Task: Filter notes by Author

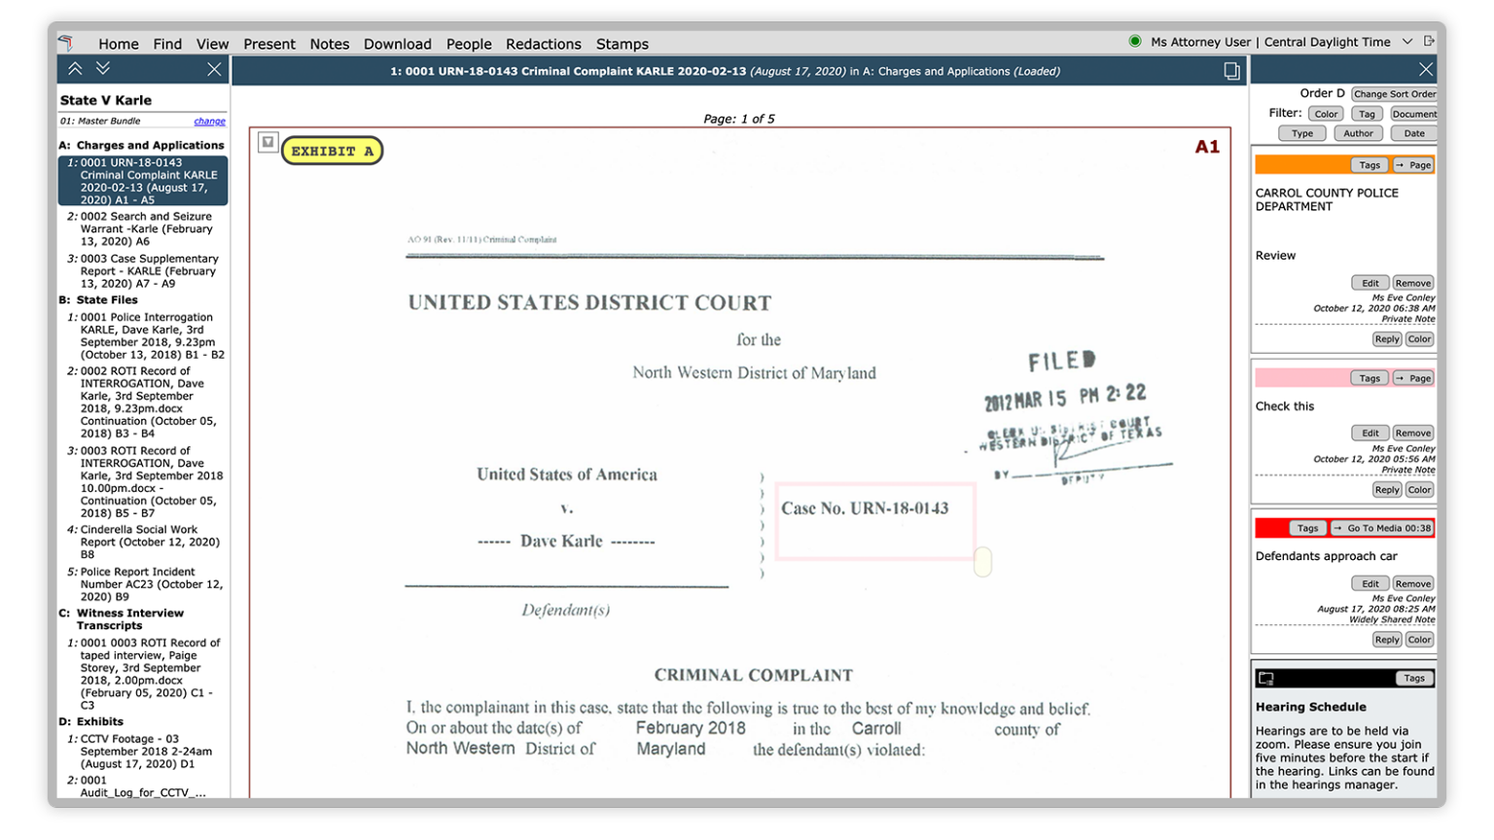Action: (x=1358, y=133)
